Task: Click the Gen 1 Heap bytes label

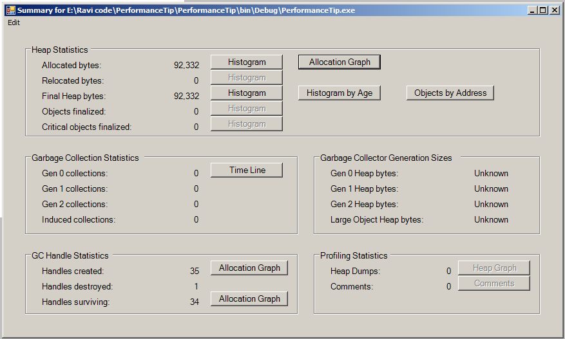Action: (x=364, y=188)
